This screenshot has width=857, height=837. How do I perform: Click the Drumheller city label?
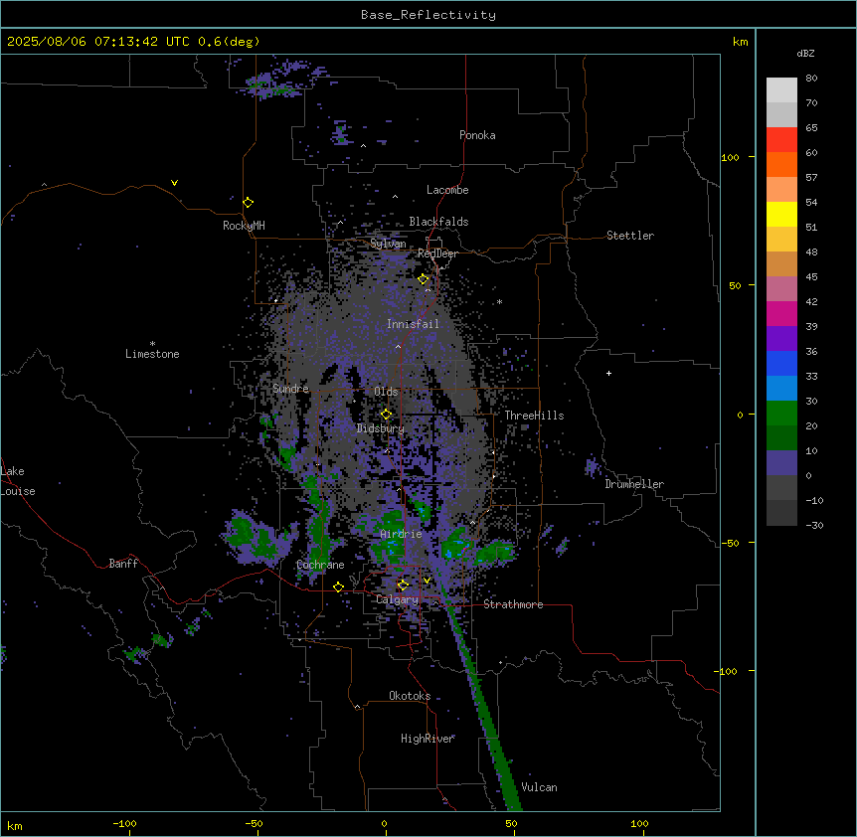(x=634, y=484)
